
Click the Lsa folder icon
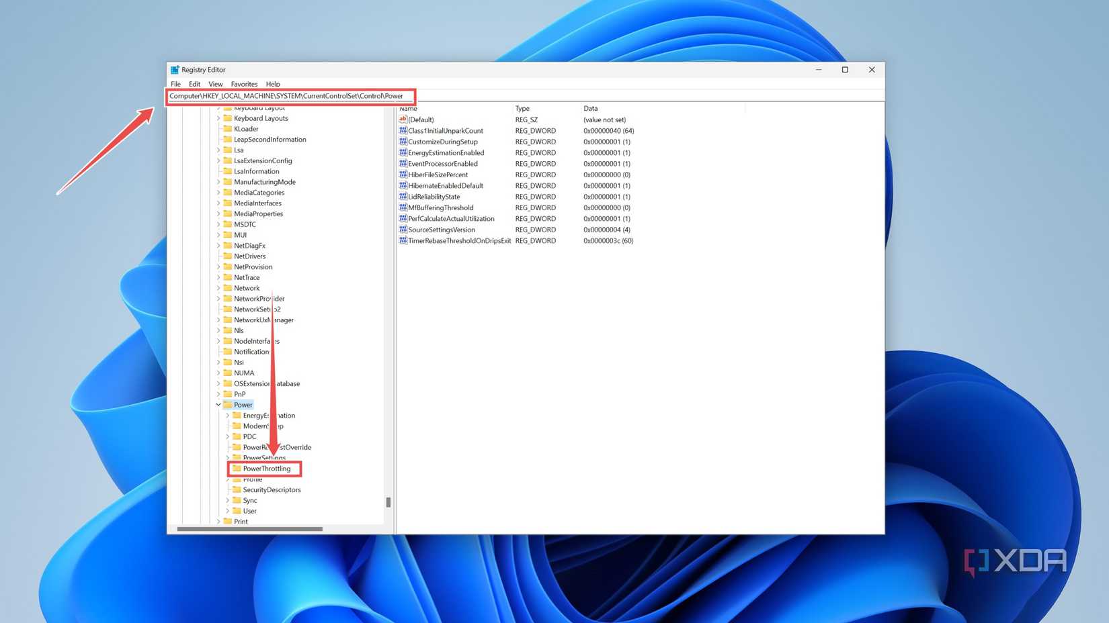[x=228, y=150]
